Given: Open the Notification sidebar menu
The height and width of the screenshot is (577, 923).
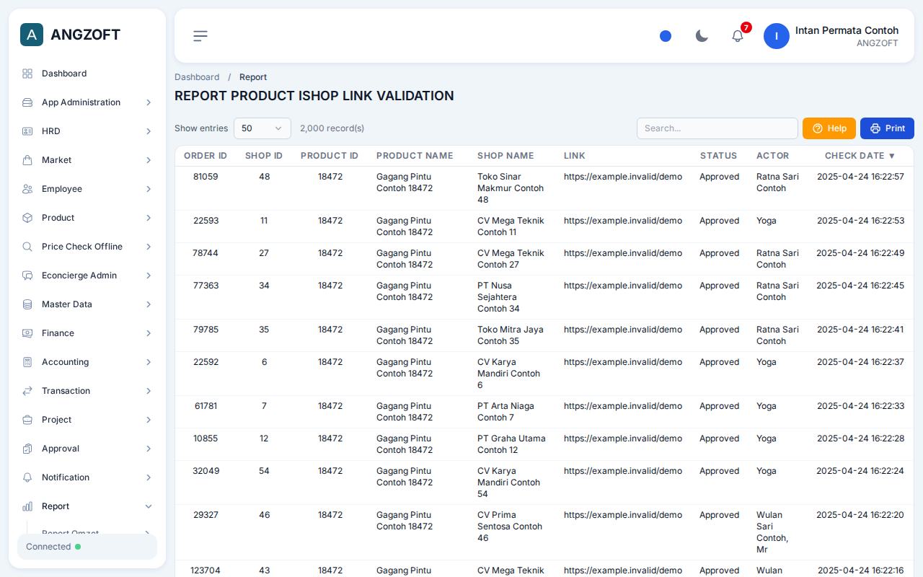Looking at the screenshot, I should click(87, 477).
